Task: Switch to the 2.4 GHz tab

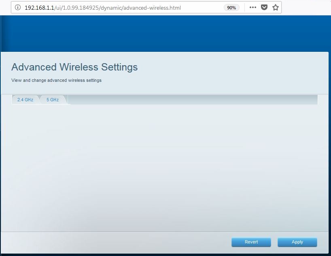Action: [25, 100]
